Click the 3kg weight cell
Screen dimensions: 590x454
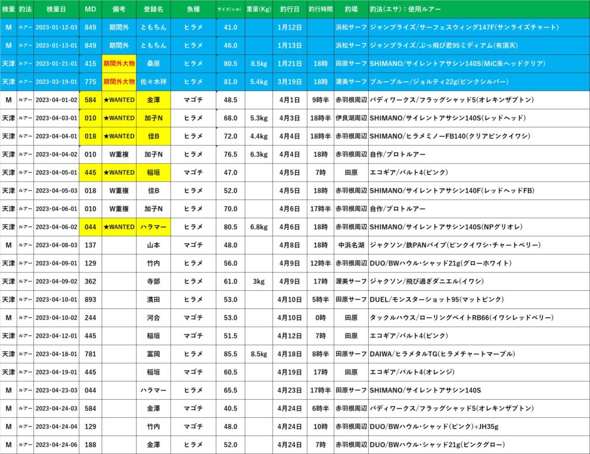(x=259, y=281)
